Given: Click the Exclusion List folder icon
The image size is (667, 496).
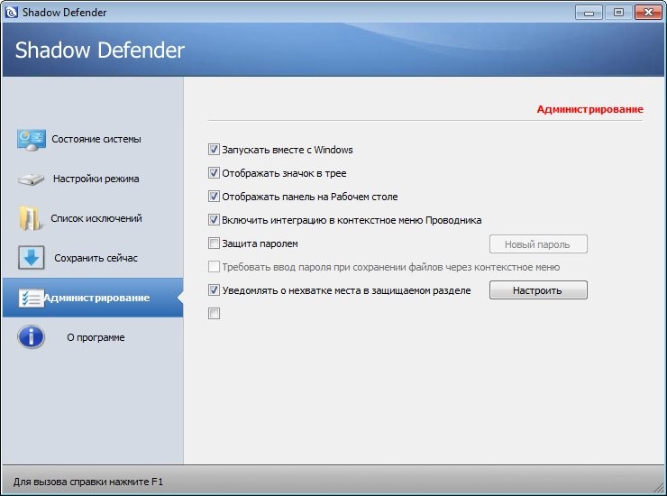Looking at the screenshot, I should pos(32,218).
